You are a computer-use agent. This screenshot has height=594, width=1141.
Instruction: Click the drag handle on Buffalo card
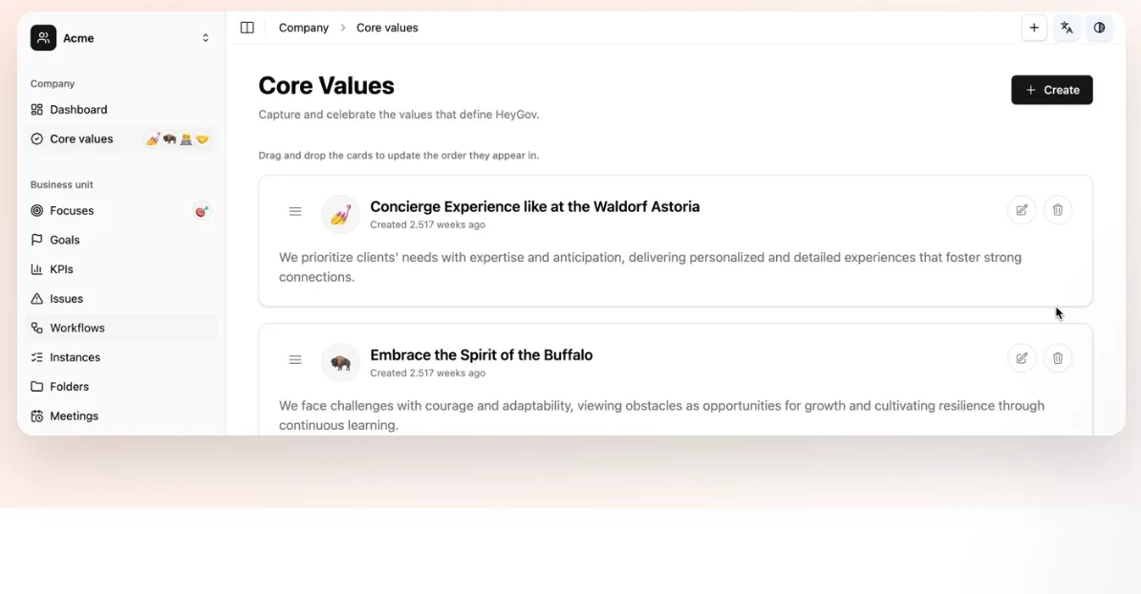coord(295,360)
